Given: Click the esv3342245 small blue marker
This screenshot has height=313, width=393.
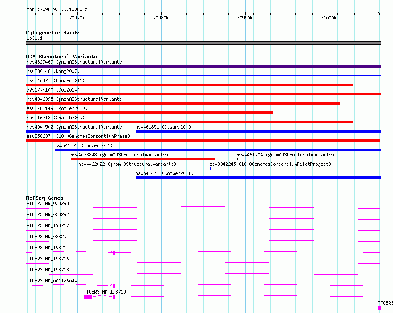Looking at the screenshot, I should [x=210, y=168].
